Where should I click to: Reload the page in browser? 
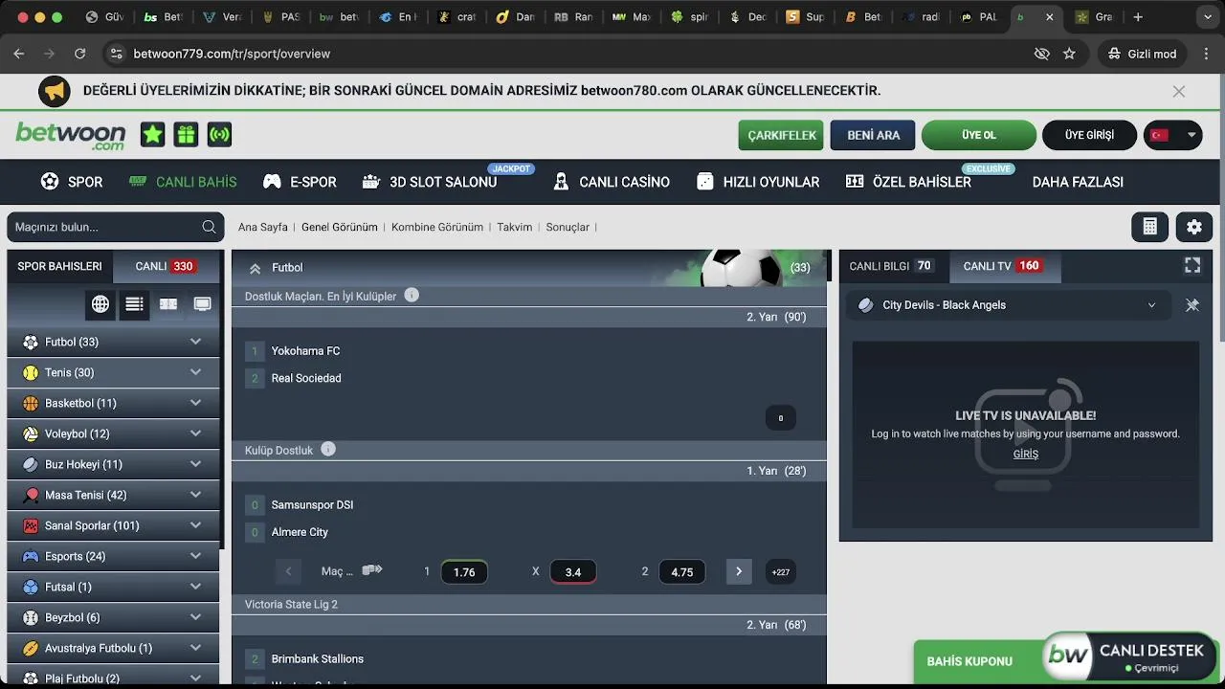[x=79, y=54]
